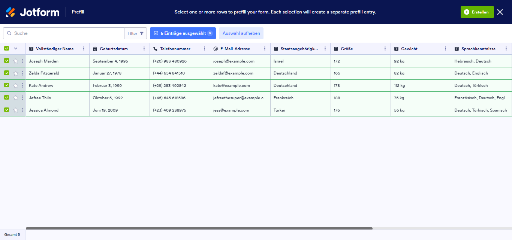
Task: Star the Jefree Thilo row
Action: point(16,98)
